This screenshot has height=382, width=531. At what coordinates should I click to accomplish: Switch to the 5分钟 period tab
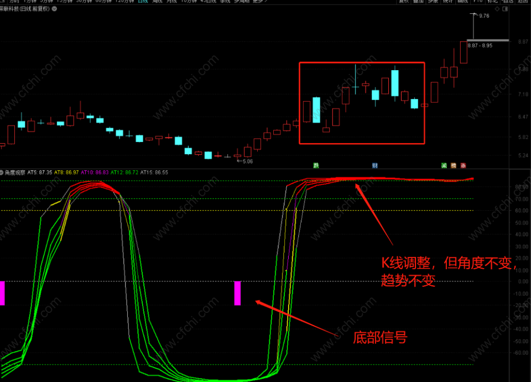pyautogui.click(x=46, y=1)
